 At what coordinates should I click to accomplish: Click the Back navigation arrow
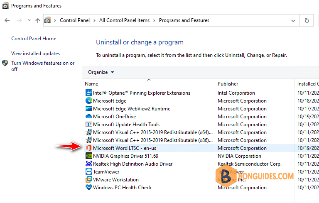(x=7, y=20)
